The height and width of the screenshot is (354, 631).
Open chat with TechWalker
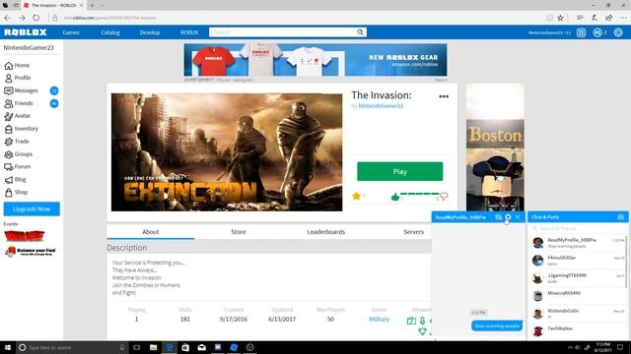point(578,330)
